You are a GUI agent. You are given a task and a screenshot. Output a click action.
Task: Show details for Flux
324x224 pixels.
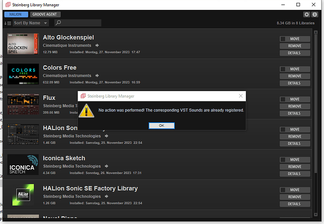coord(295,113)
